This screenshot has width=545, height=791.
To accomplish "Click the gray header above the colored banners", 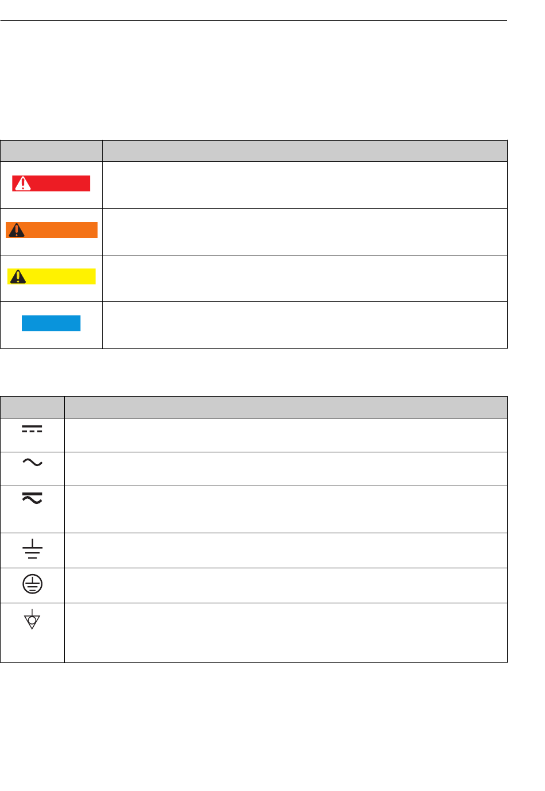I will [52, 151].
